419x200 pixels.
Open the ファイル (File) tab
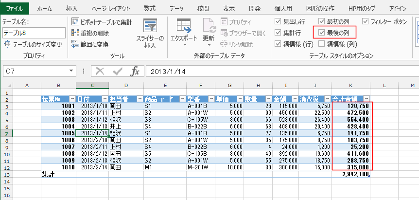(x=14, y=8)
